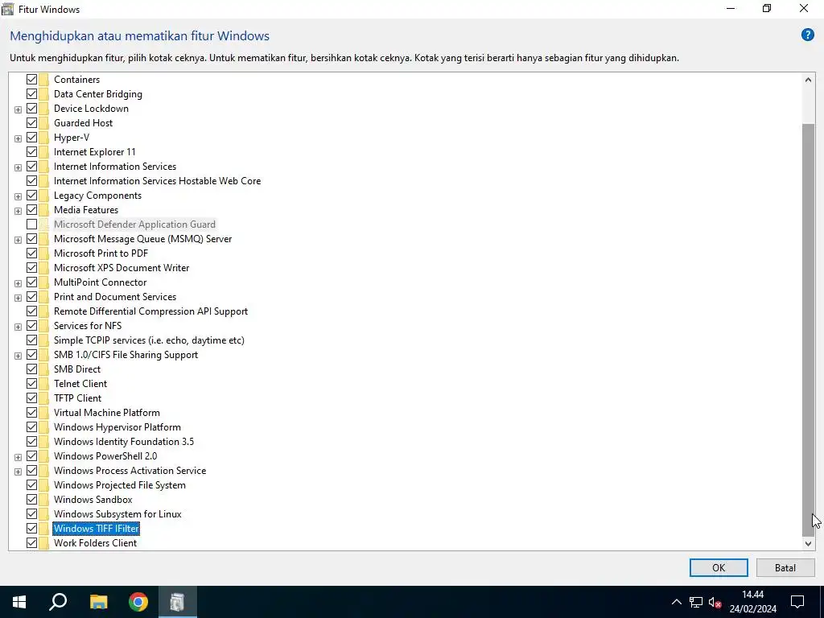
Task: Uncheck Windows Subsystem for Linux
Action: click(x=31, y=514)
